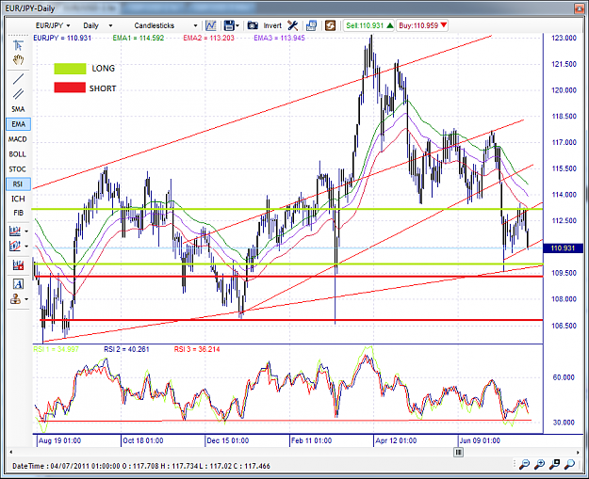Click the lower chart-indicator icon above delete
Image resolution: width=589 pixels, height=479 pixels.
click(15, 246)
